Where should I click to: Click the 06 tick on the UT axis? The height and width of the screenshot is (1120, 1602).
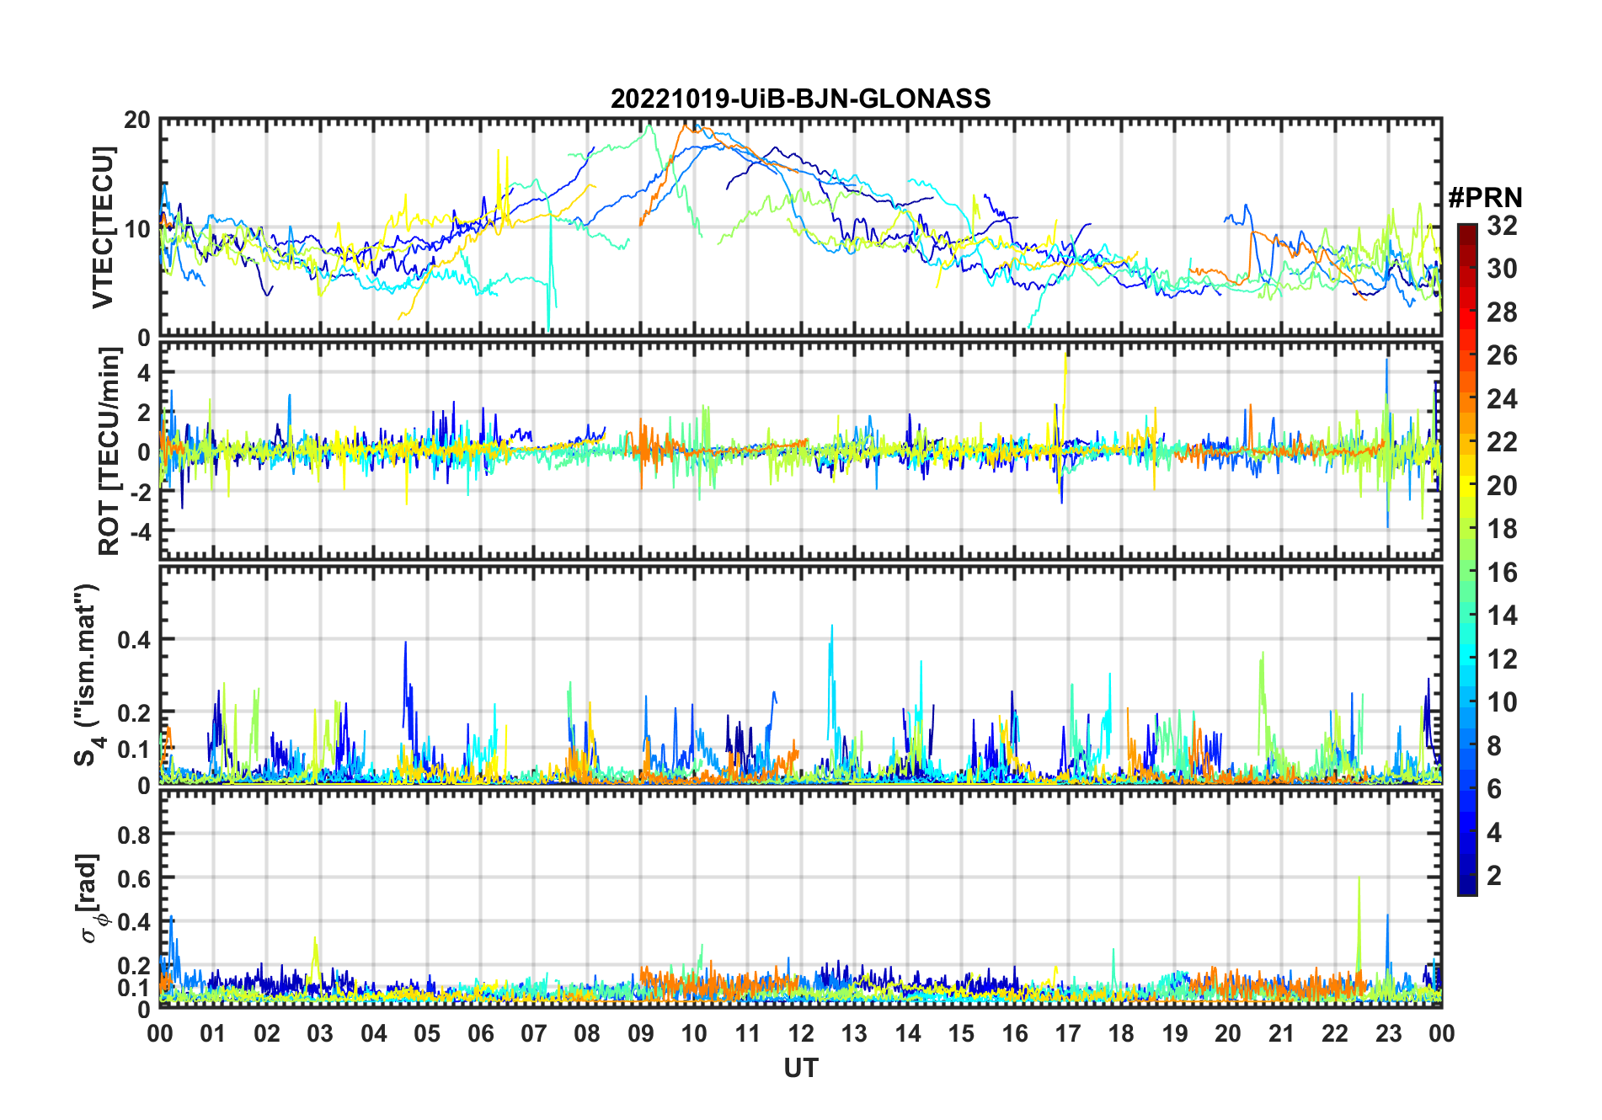point(480,1033)
